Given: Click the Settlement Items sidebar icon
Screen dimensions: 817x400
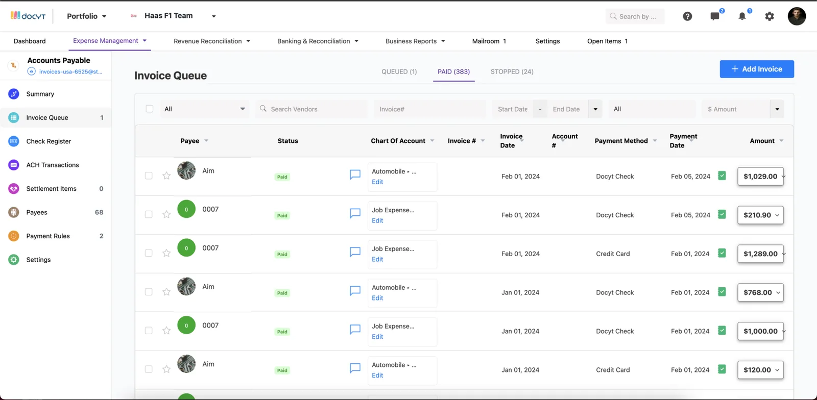Looking at the screenshot, I should pos(14,189).
